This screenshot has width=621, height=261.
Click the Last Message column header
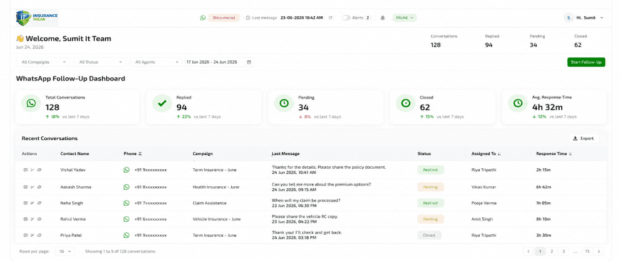click(286, 154)
